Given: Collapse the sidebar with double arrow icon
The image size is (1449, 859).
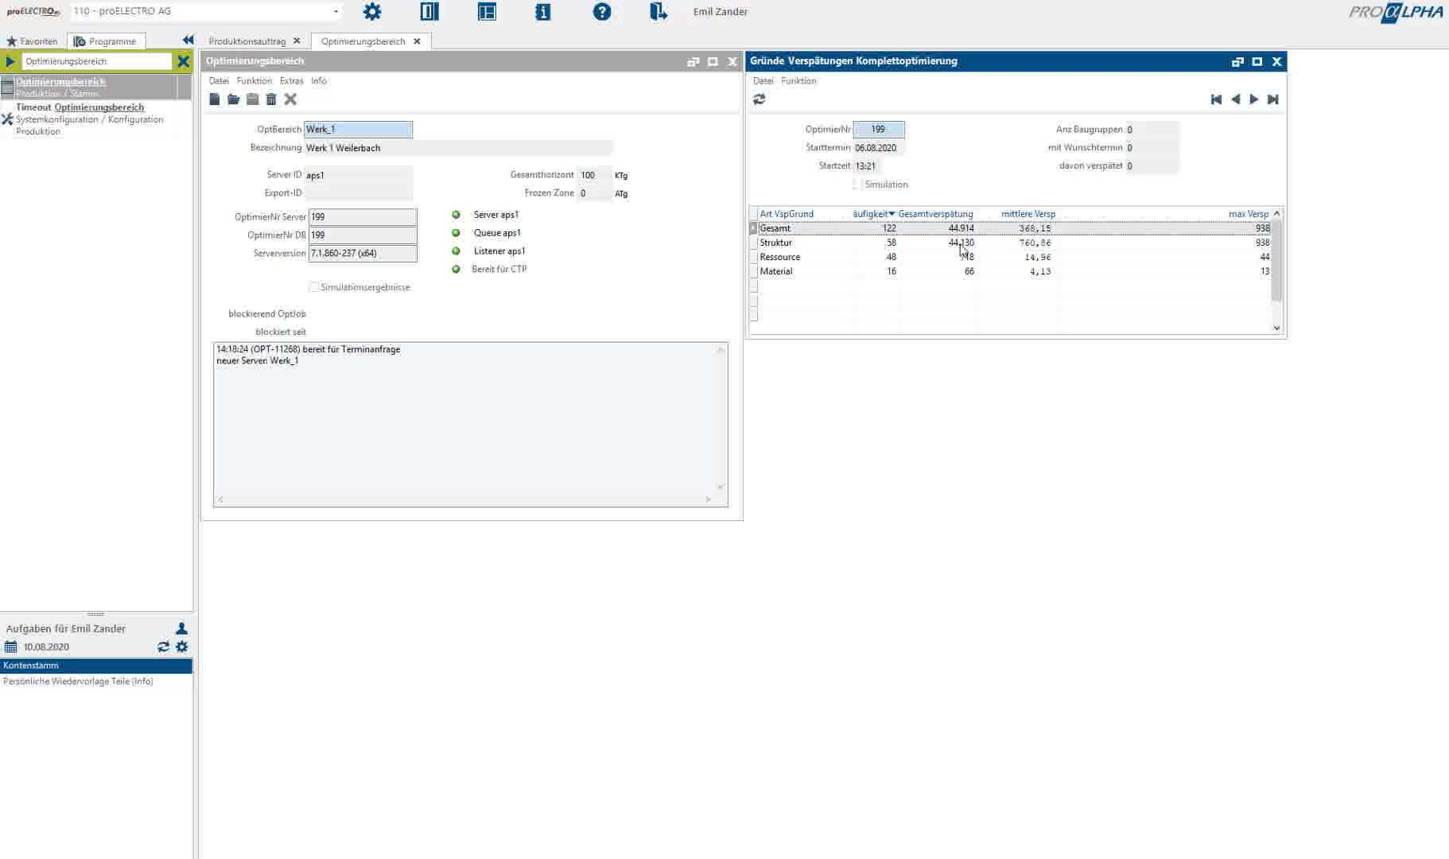Looking at the screenshot, I should point(188,40).
